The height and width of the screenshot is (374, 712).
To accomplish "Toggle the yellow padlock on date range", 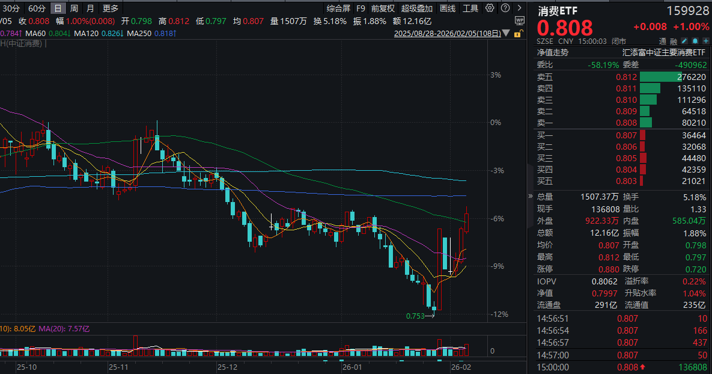I will coord(517,34).
